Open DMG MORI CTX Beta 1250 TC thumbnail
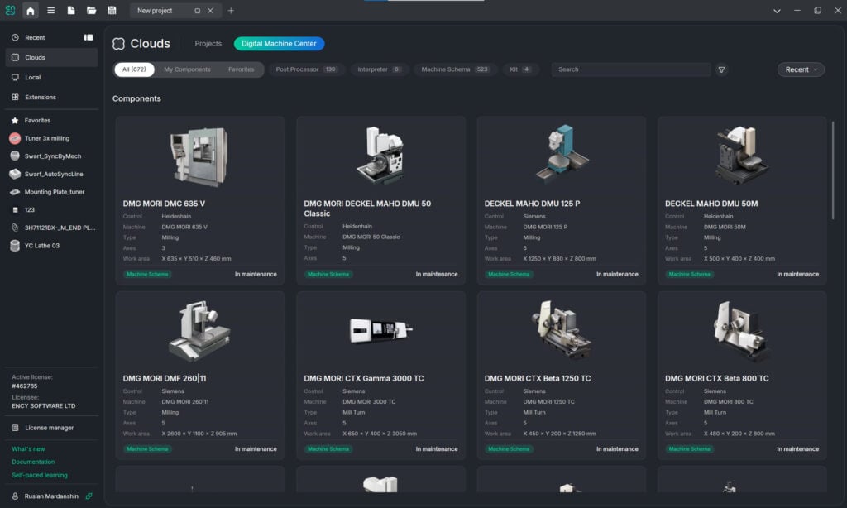Image resolution: width=847 pixels, height=508 pixels. click(562, 329)
